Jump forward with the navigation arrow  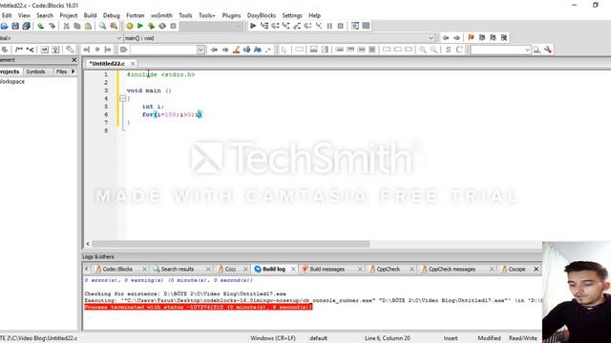pos(456,38)
